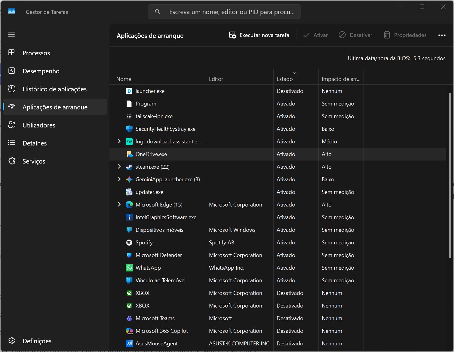Click the Spotify icon in the list
Image resolution: width=454 pixels, height=352 pixels.
click(129, 242)
